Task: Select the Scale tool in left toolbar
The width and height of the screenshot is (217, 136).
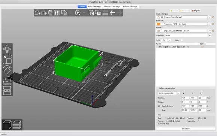Action: (x=7, y=59)
